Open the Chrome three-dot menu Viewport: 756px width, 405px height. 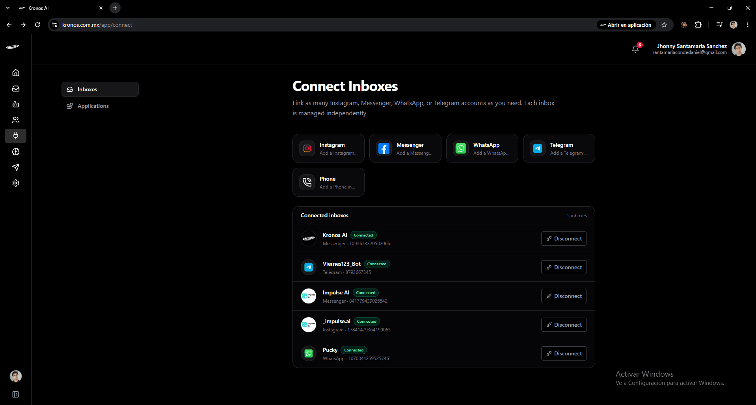coord(748,25)
